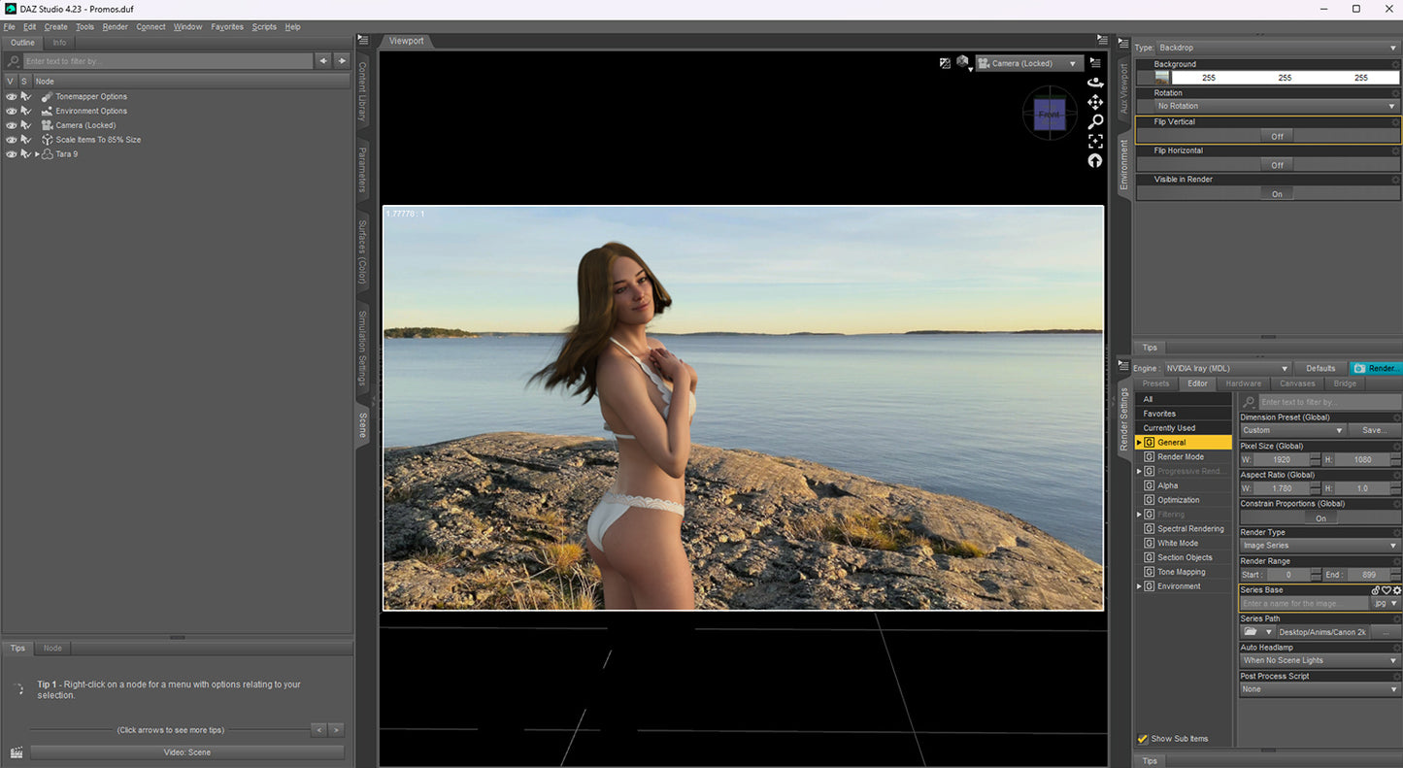Open the draw style cube icon menu
Viewport: 1403px width, 768px height.
coord(963,63)
